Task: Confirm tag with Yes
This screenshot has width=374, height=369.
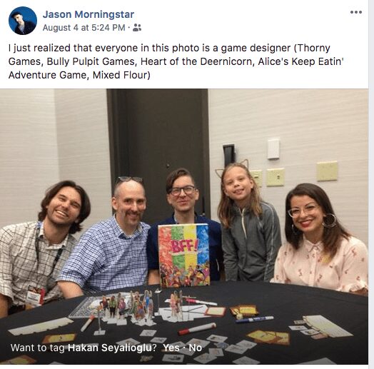Action: click(x=171, y=348)
